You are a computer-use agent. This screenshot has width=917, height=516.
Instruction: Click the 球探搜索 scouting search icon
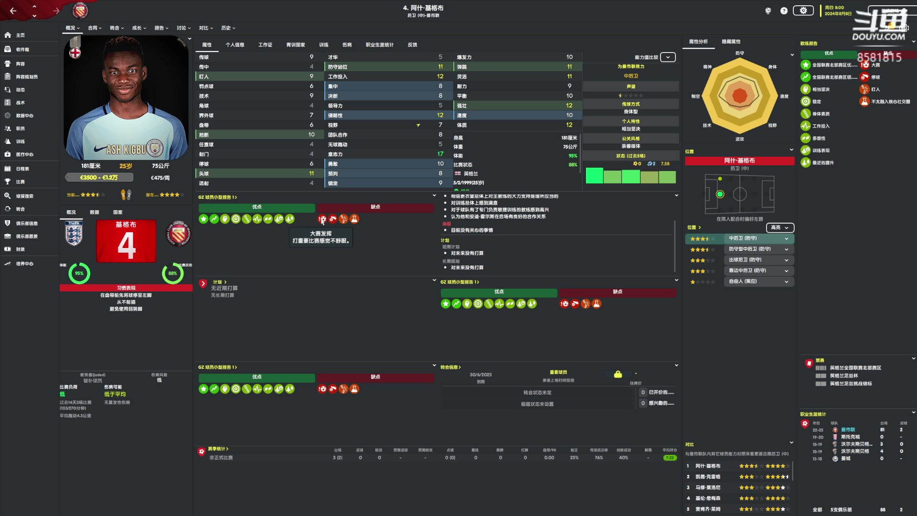tap(8, 196)
